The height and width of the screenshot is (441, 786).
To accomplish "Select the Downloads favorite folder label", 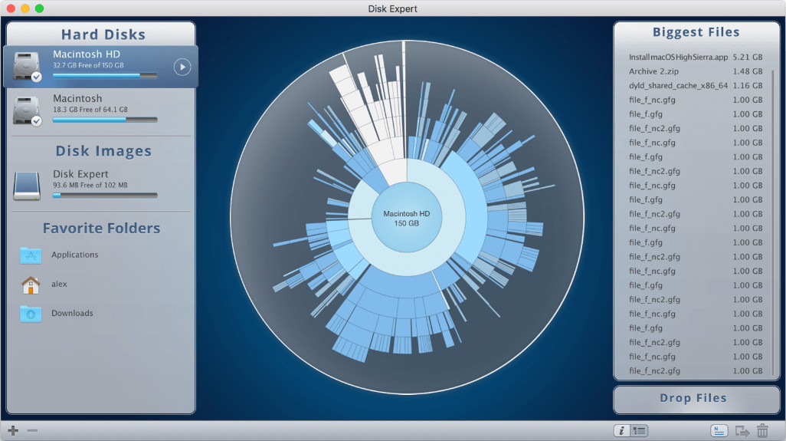I will (x=72, y=313).
